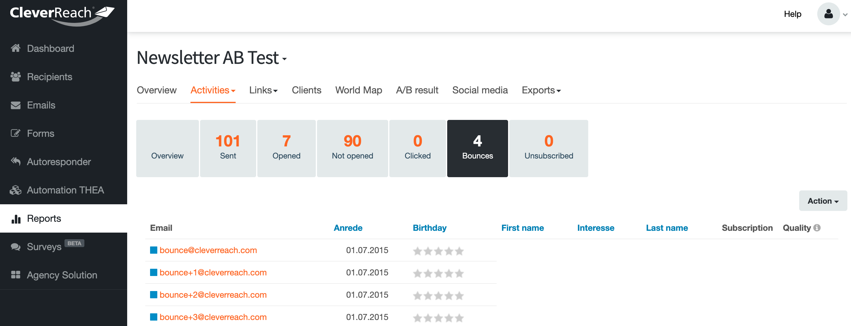Expand the Newsletter AB Test title dropdown

pos(284,59)
